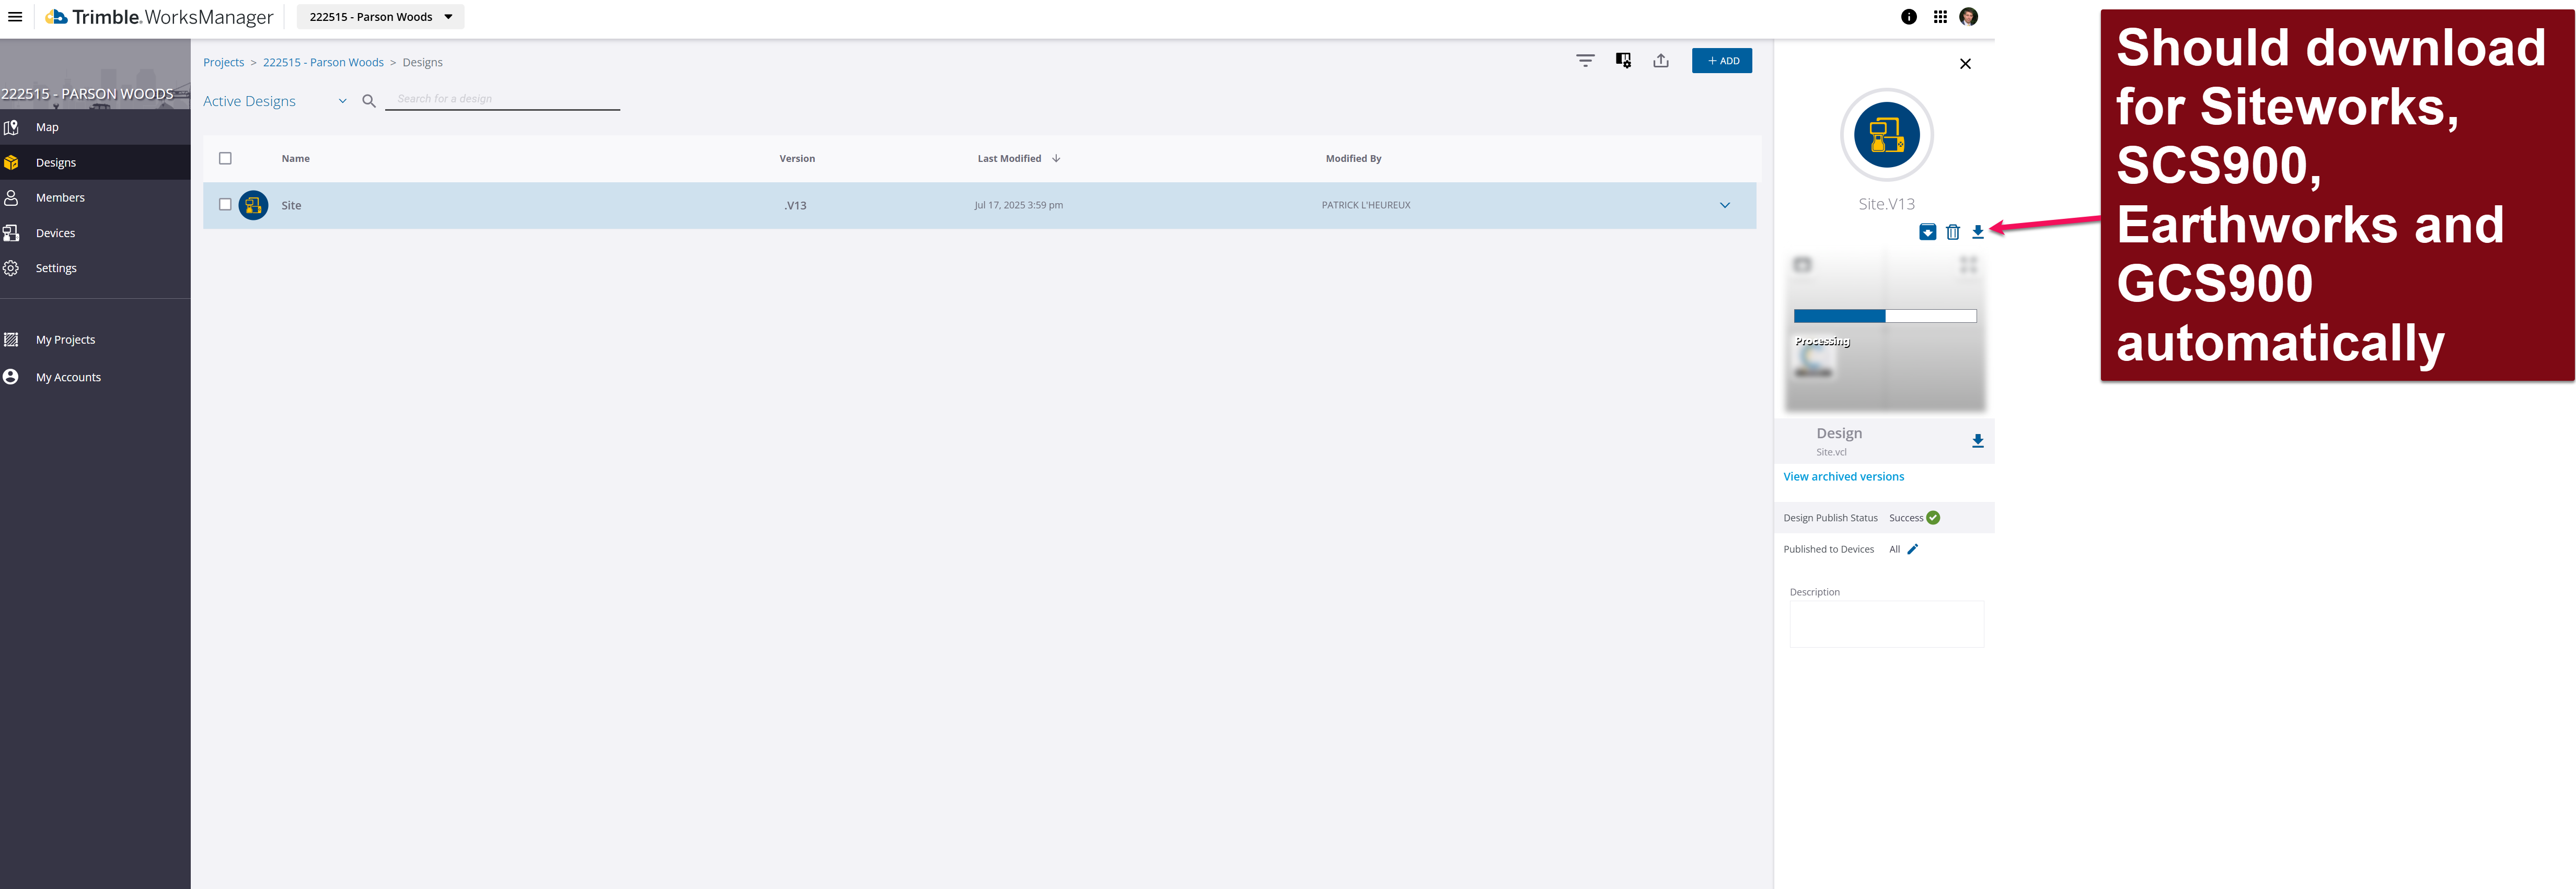Open the hamburger navigation menu

click(15, 17)
